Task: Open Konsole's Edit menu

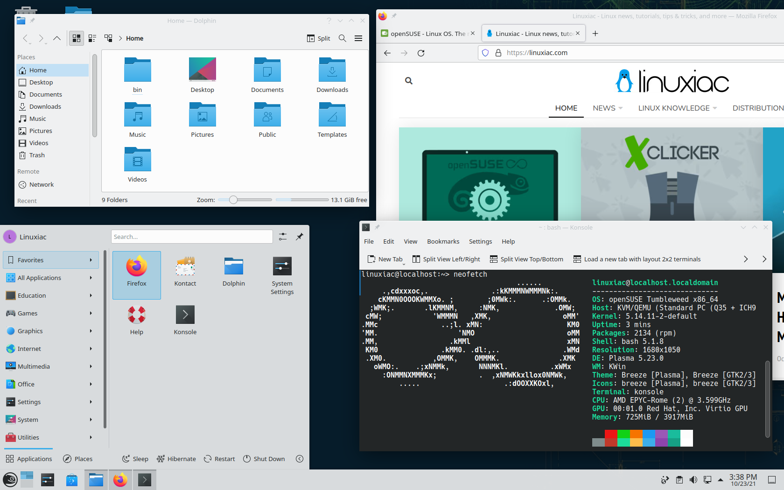Action: coord(389,241)
